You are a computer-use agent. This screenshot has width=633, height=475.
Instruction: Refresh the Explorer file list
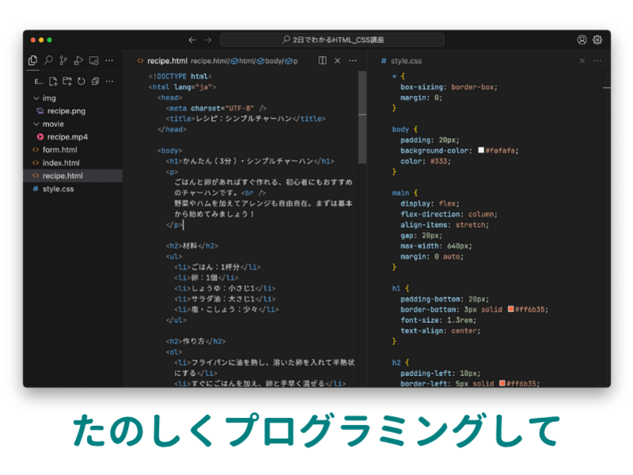[81, 81]
